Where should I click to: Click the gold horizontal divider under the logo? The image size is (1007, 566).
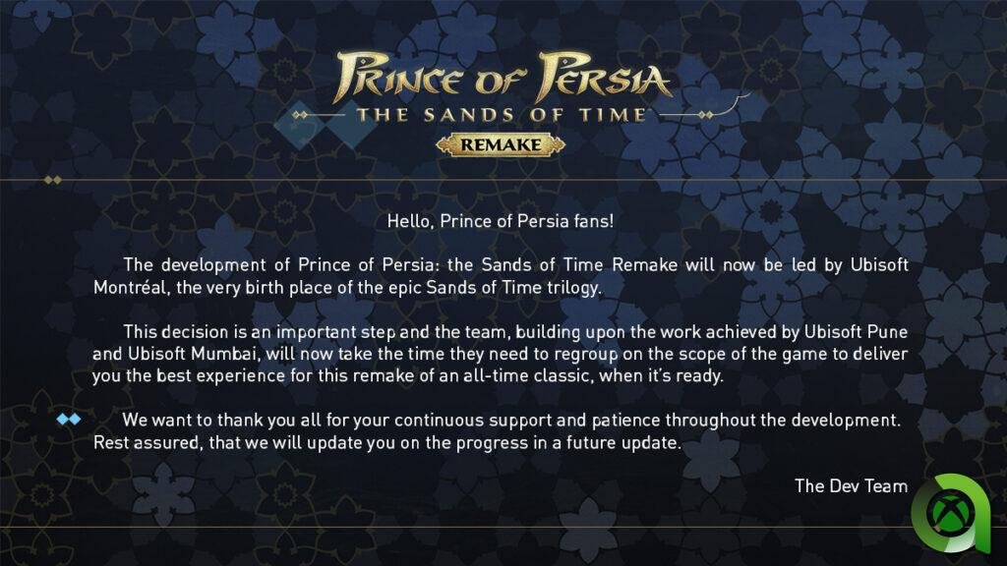pyautogui.click(x=503, y=180)
